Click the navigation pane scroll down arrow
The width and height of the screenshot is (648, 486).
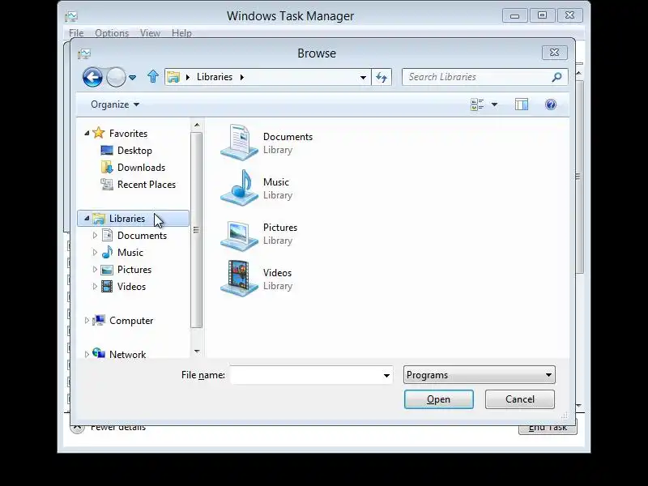coord(197,352)
